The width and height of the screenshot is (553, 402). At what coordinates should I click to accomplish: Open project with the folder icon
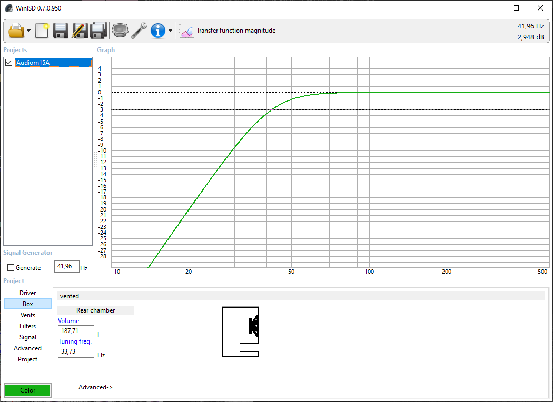pyautogui.click(x=16, y=31)
